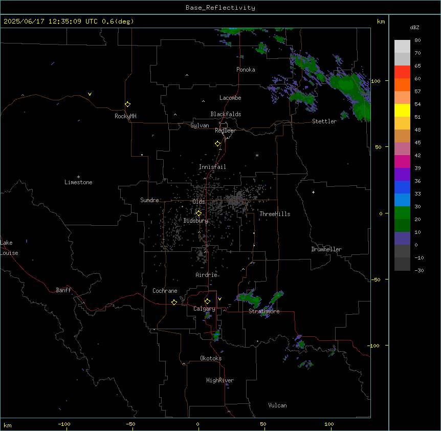441x431 pixels.
Task: Click the 50 tick on the right axis
Action: click(378, 147)
